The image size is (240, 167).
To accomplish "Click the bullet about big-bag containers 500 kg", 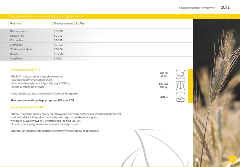I will [x=40, y=83].
